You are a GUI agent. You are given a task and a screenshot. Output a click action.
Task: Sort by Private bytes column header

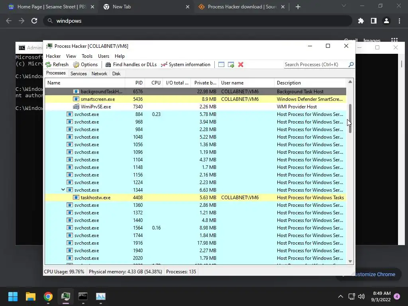point(205,83)
